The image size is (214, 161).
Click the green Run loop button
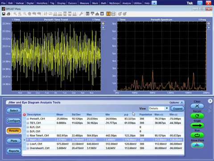(197, 136)
